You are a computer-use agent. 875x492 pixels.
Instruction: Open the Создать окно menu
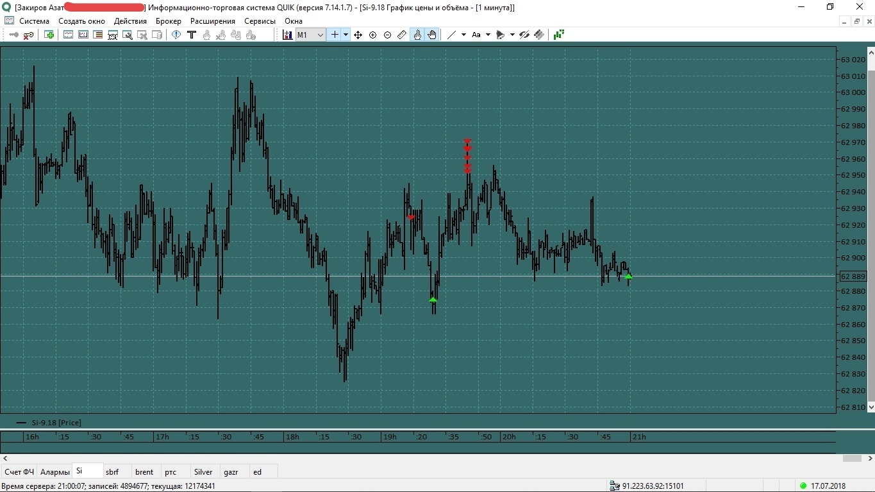(x=81, y=21)
